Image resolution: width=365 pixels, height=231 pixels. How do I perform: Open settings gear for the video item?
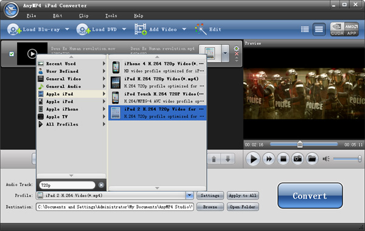pyautogui.click(x=237, y=49)
